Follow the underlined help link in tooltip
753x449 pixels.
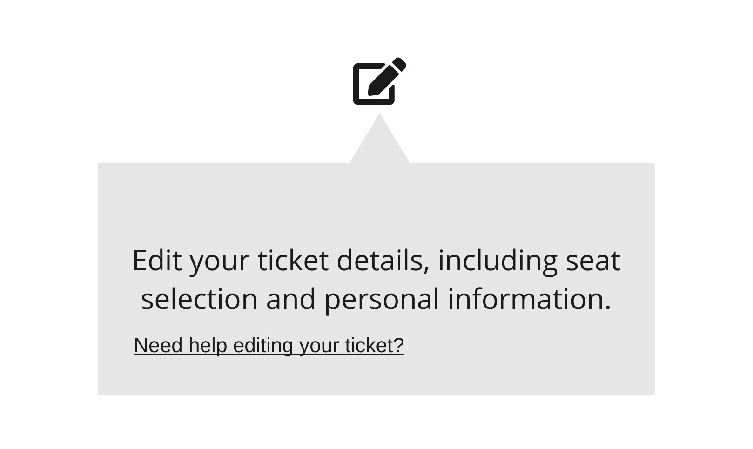pyautogui.click(x=269, y=346)
